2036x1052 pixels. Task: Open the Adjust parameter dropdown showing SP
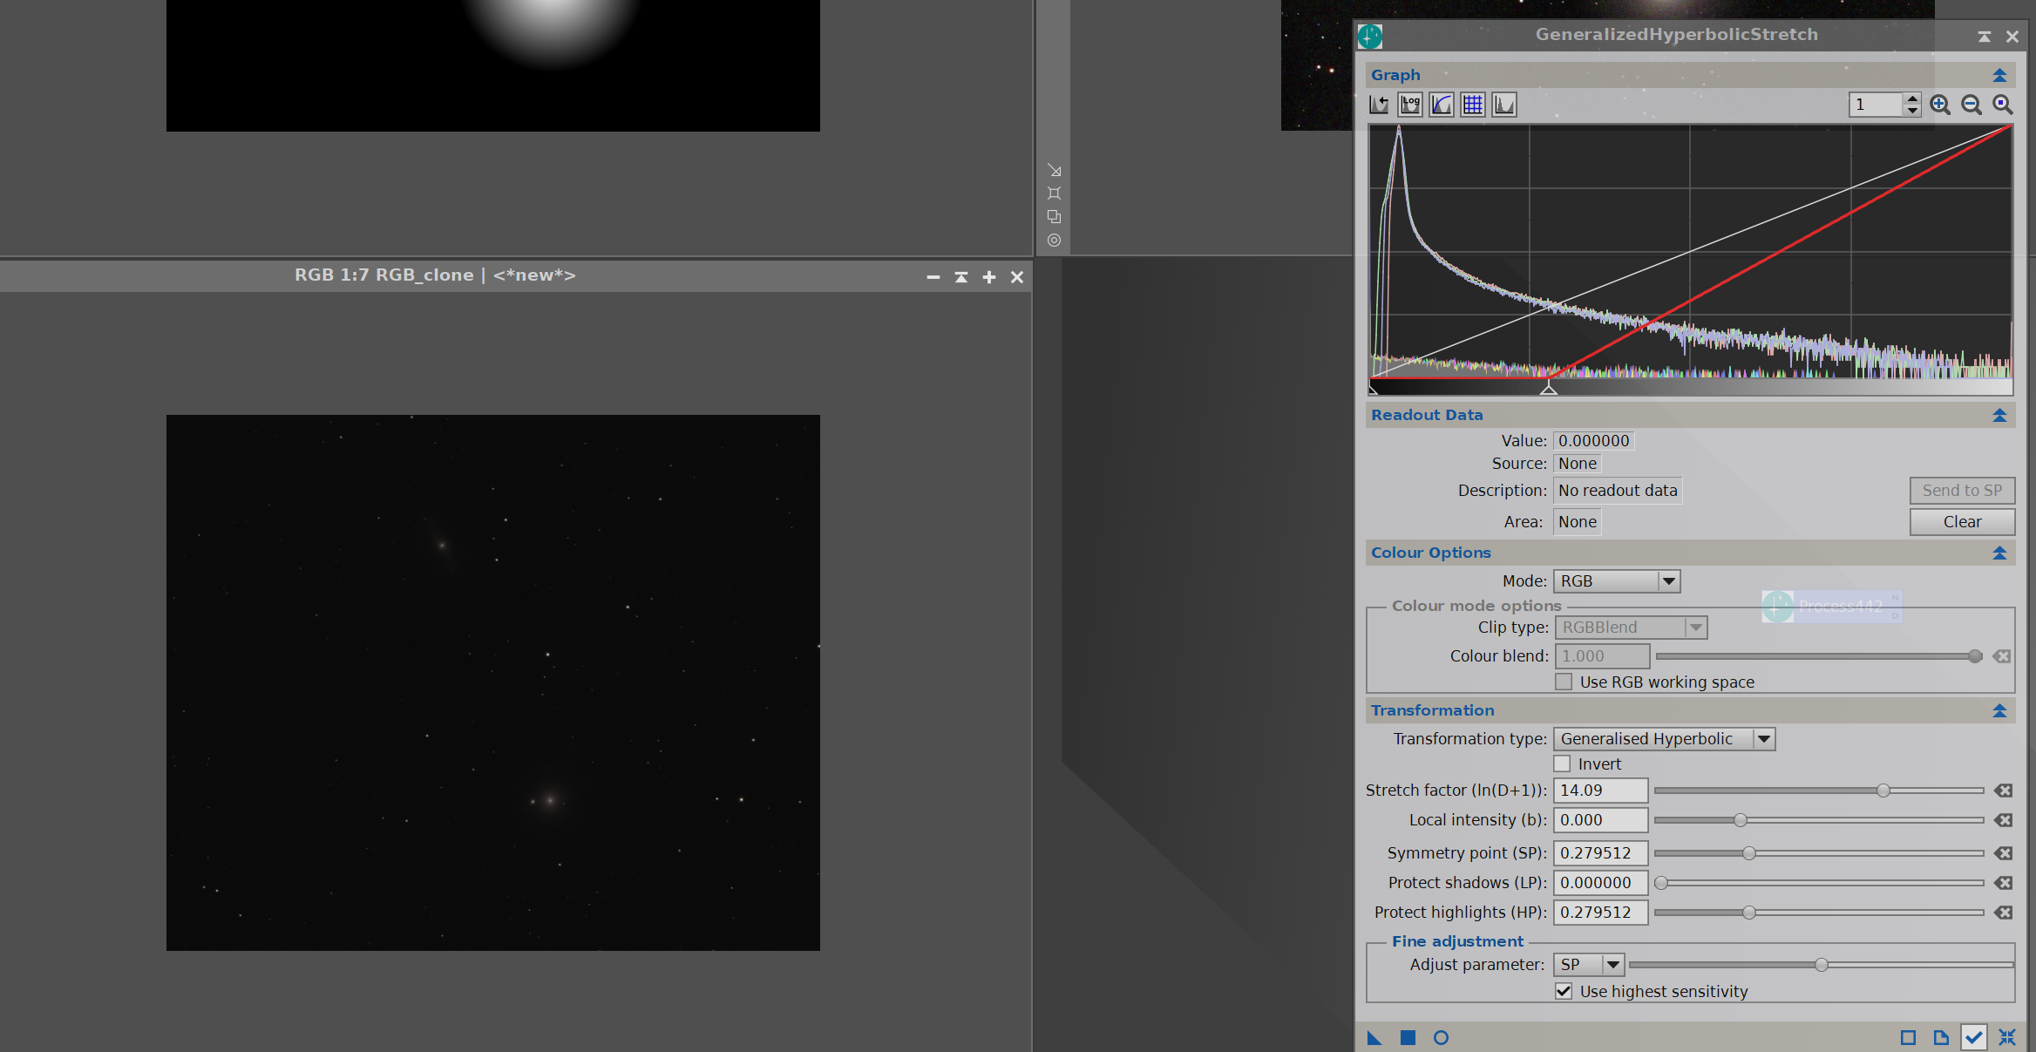(x=1590, y=965)
